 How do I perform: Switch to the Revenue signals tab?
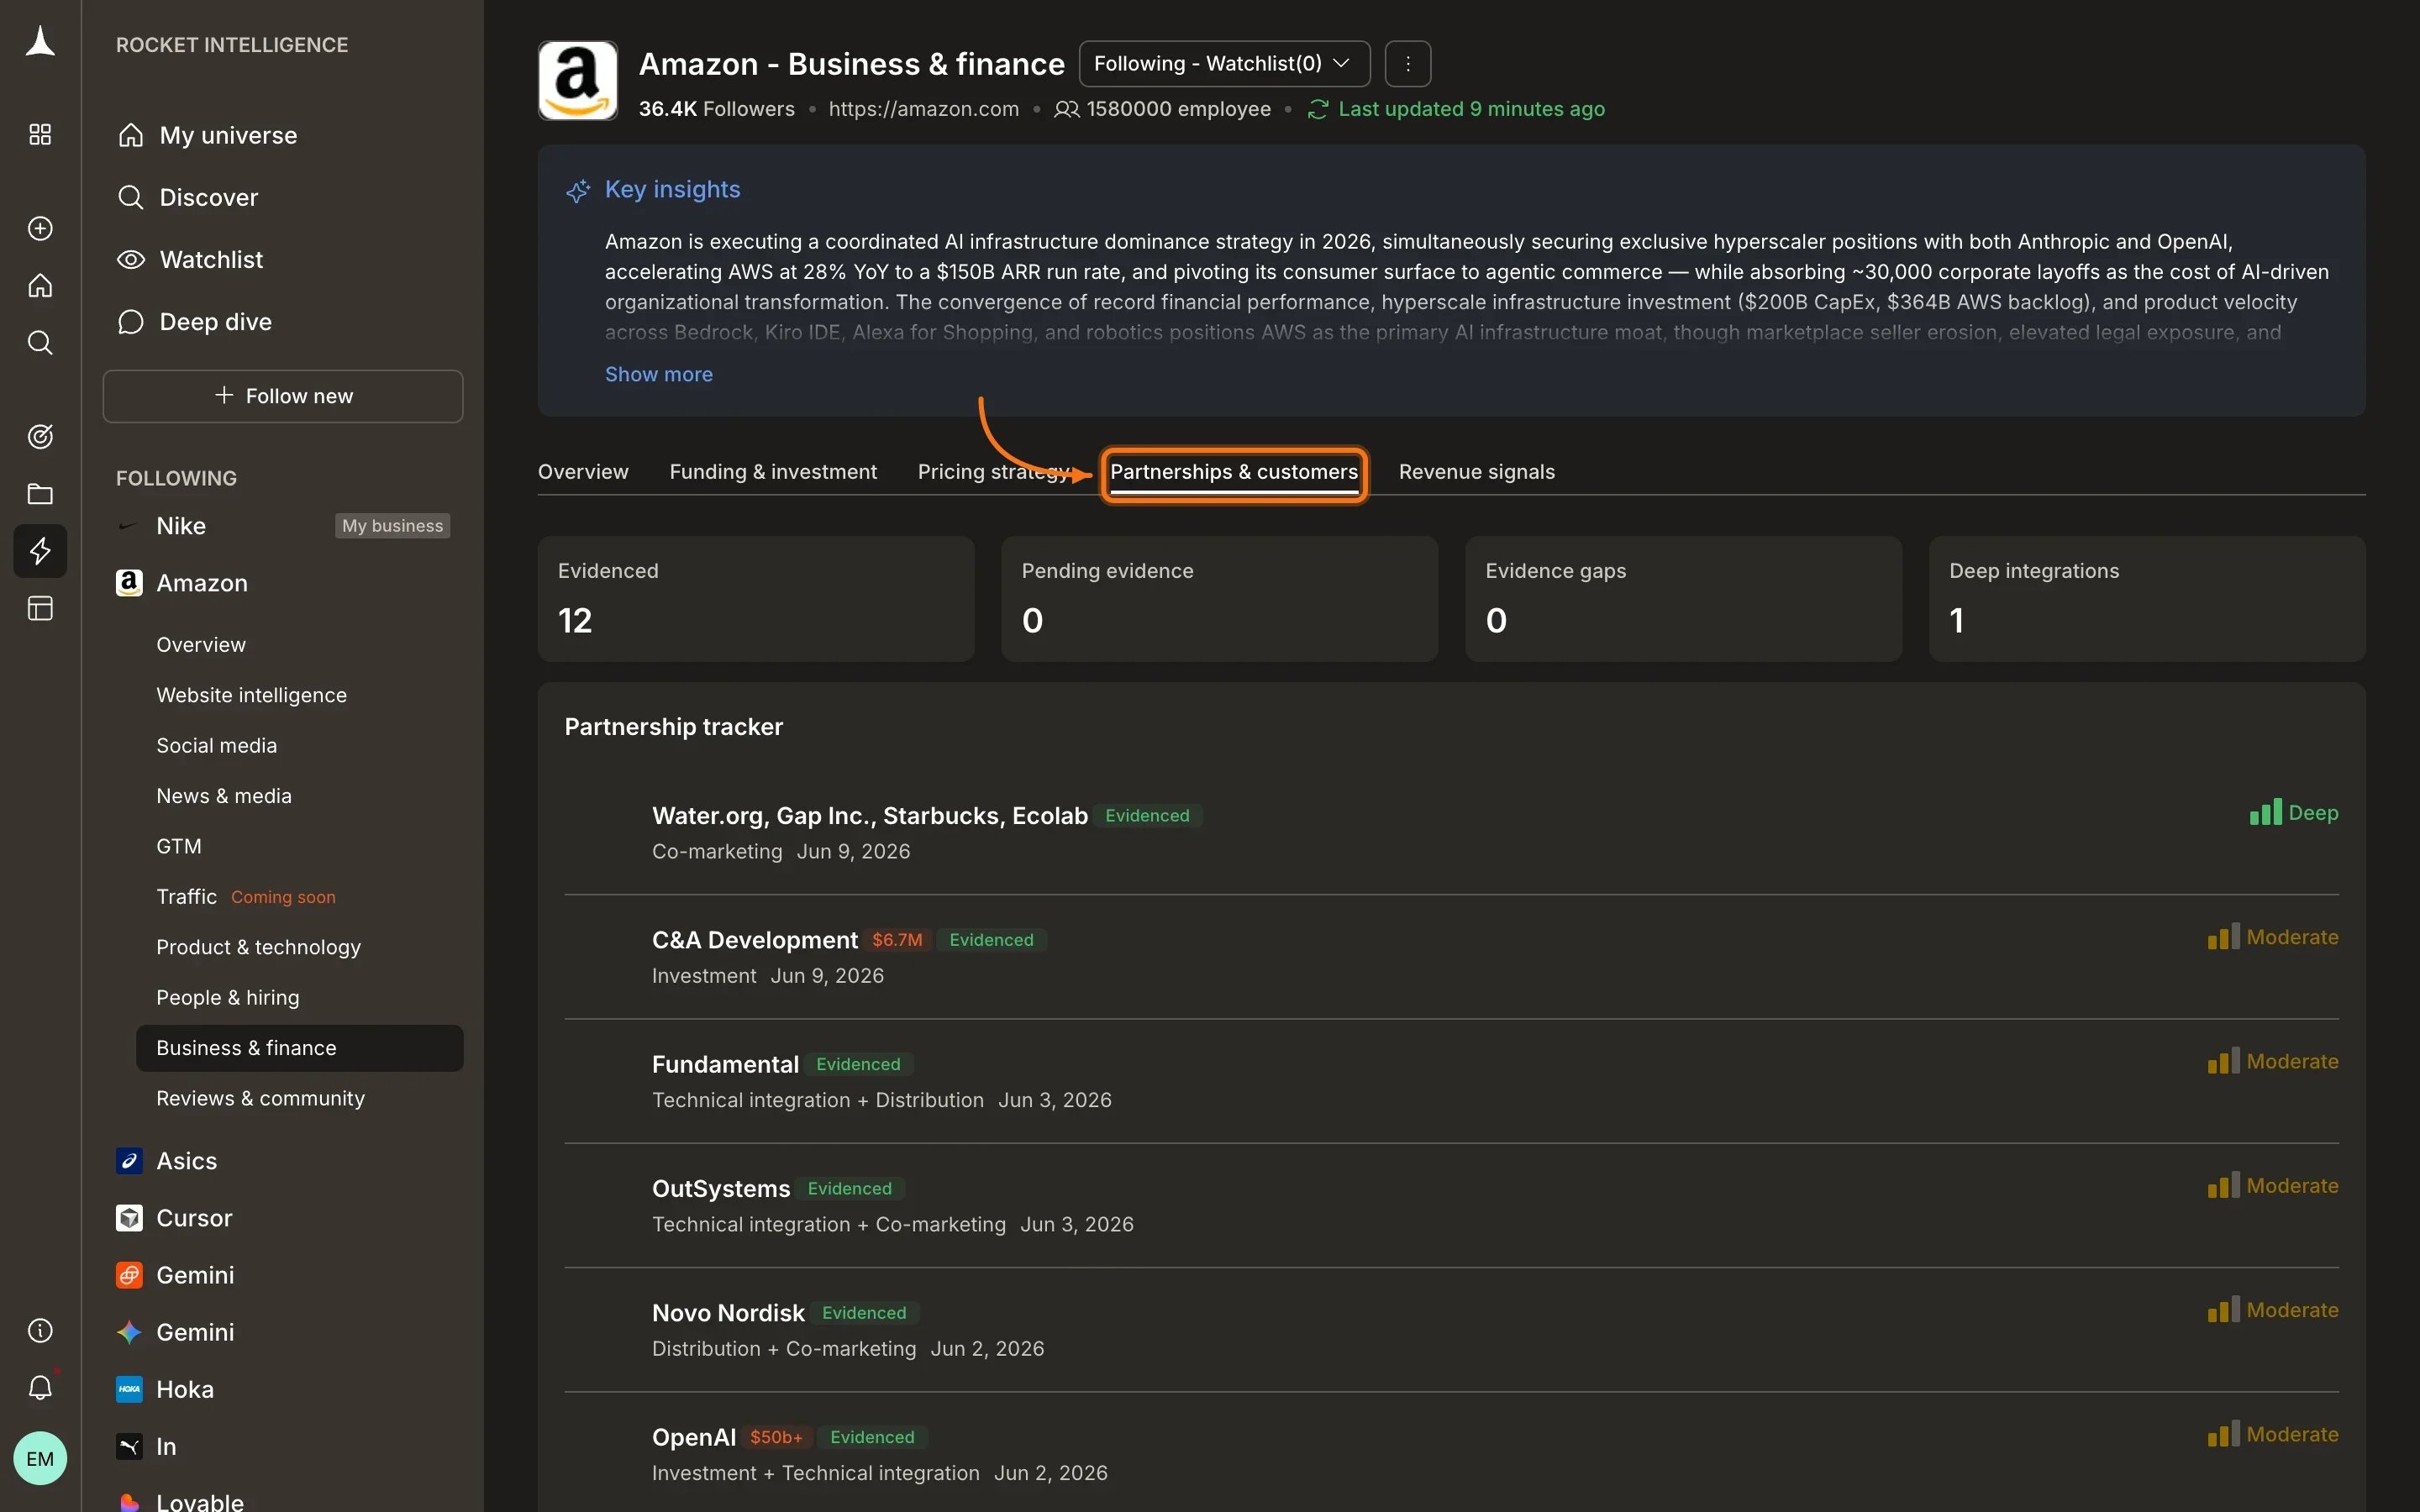[1476, 472]
